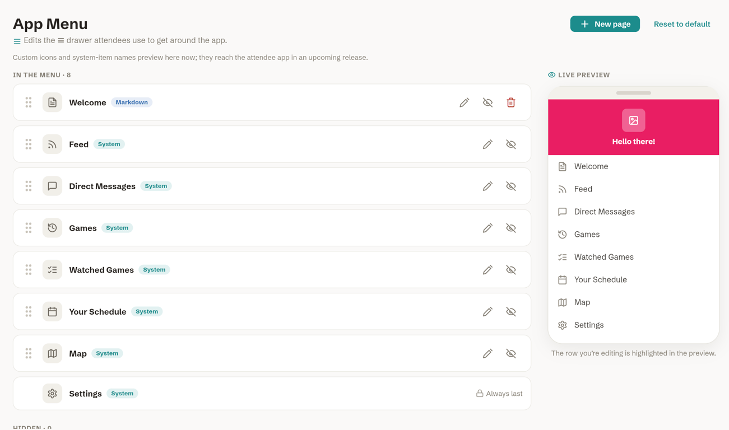Hide the Map menu item
The width and height of the screenshot is (729, 430).
pos(511,353)
